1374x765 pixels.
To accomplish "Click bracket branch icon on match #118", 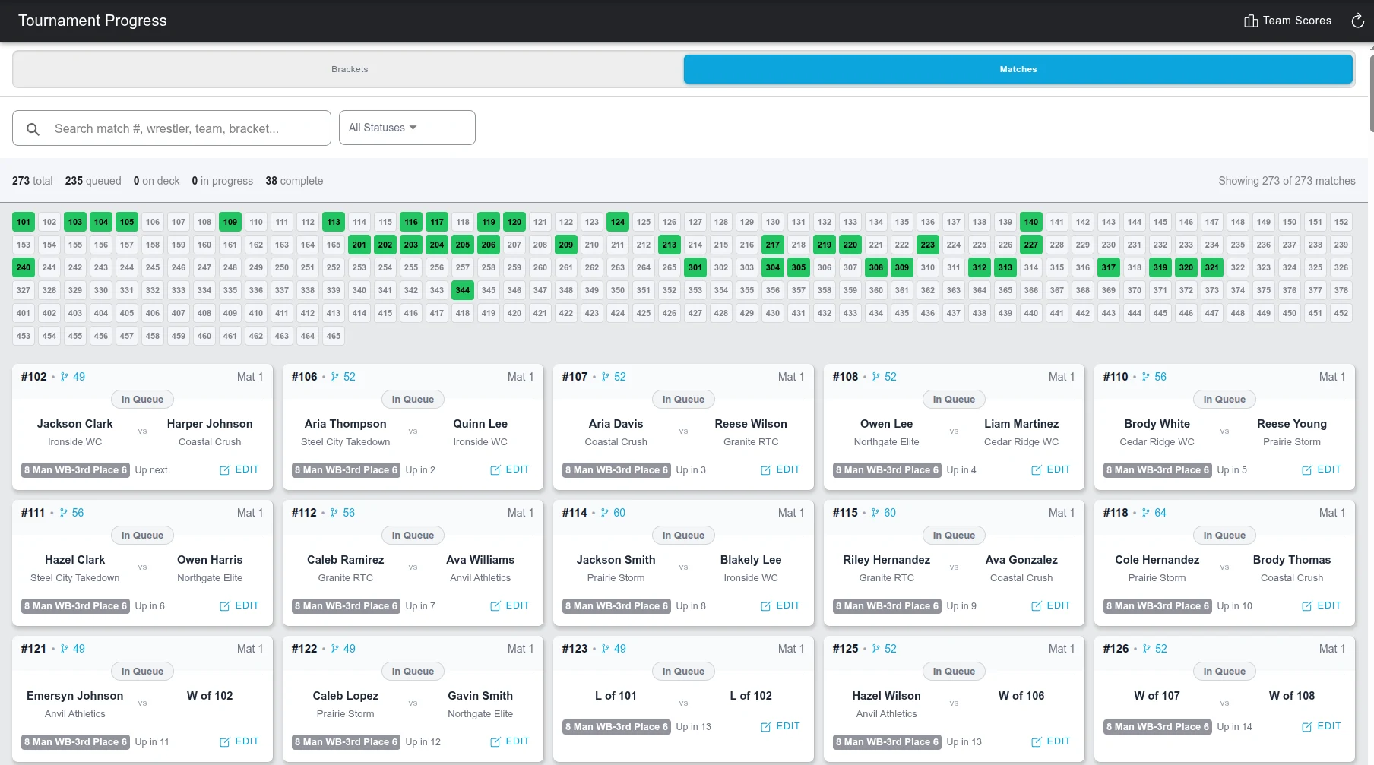I will (x=1146, y=513).
